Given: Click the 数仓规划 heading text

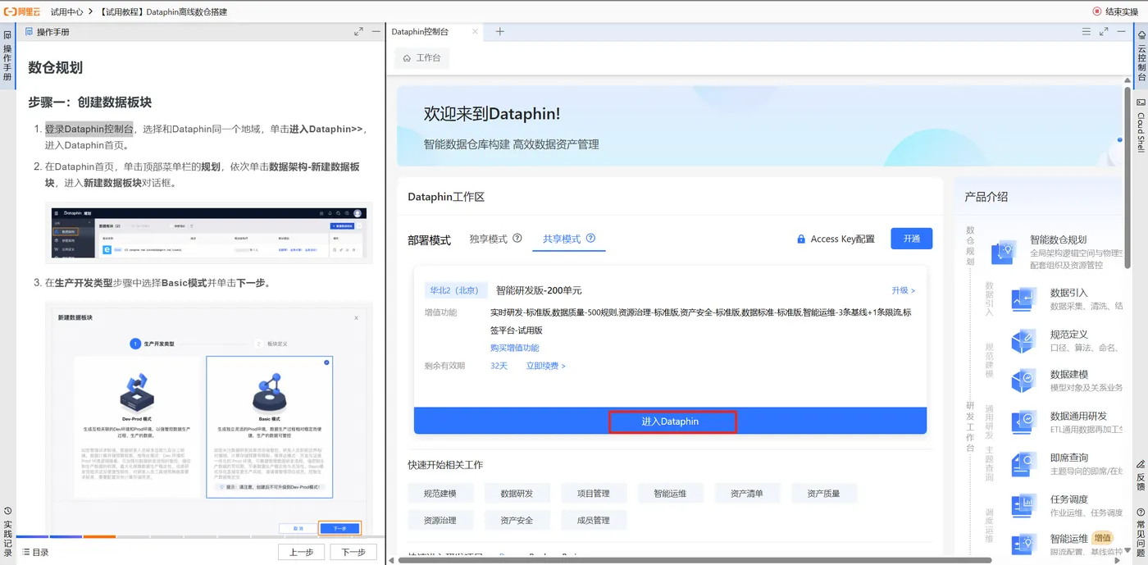Looking at the screenshot, I should (x=56, y=67).
